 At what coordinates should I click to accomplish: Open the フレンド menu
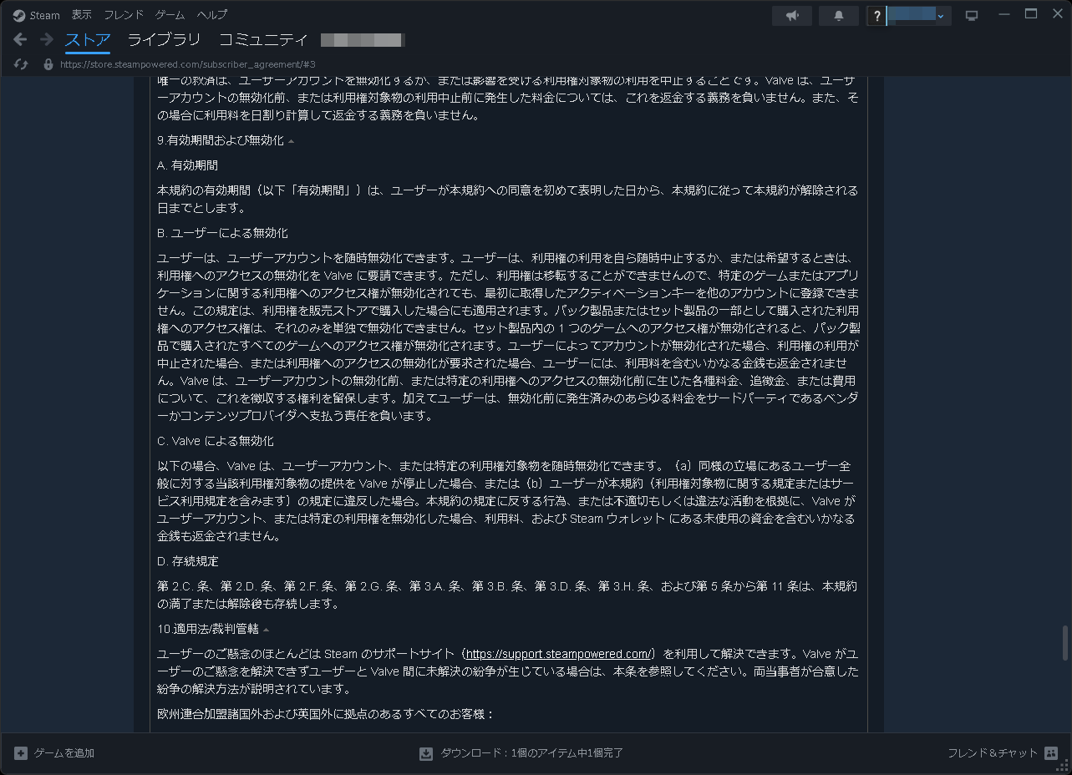tap(124, 14)
